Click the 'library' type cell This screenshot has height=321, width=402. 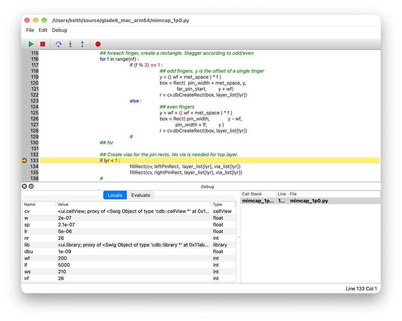pyautogui.click(x=220, y=245)
